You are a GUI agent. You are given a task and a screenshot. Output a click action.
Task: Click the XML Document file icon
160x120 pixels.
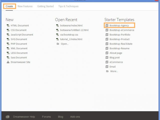click(8, 48)
